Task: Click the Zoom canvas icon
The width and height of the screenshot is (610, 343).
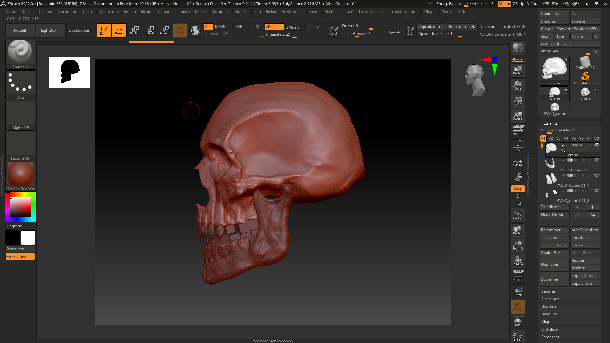Action: [x=518, y=85]
